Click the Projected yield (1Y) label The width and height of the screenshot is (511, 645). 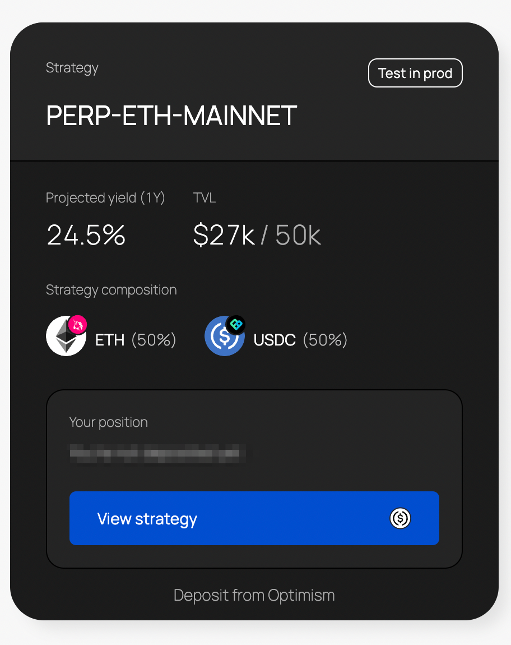coord(105,198)
